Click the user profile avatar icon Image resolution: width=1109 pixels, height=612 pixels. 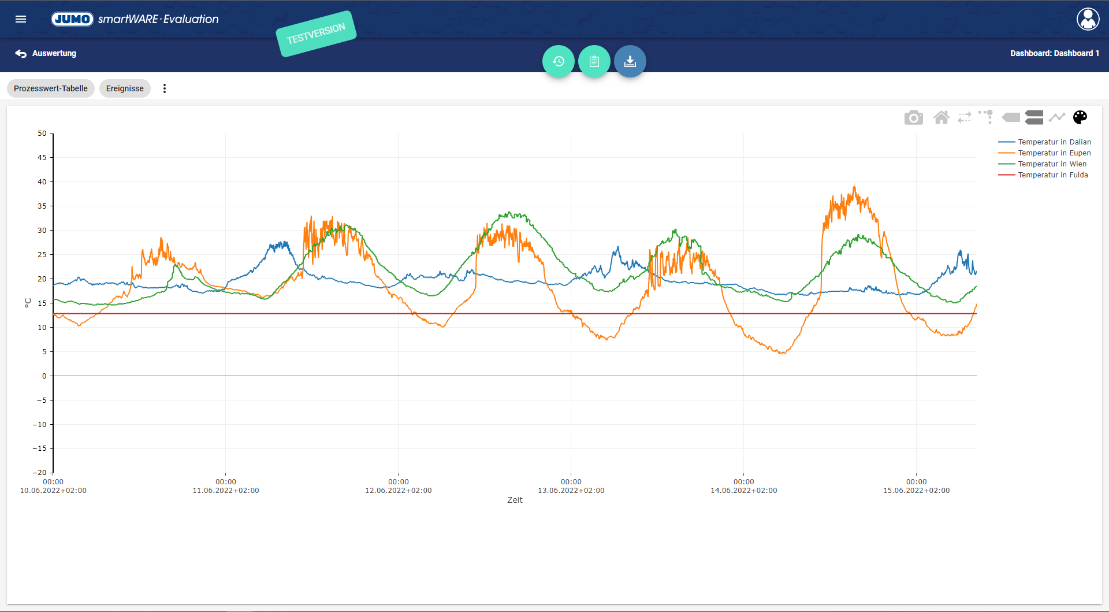click(x=1088, y=19)
